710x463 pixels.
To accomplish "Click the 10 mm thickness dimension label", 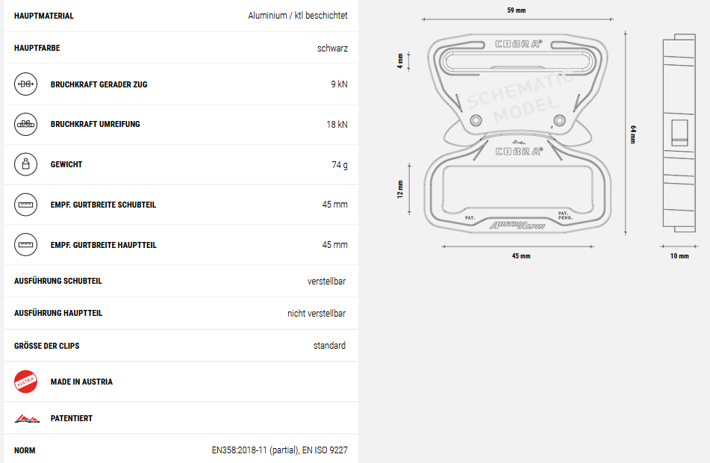I will (679, 256).
